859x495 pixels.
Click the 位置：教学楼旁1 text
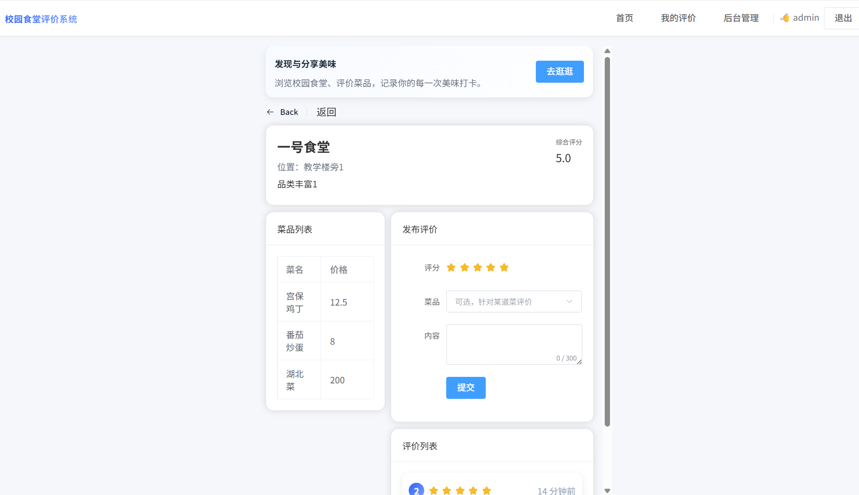tap(311, 167)
